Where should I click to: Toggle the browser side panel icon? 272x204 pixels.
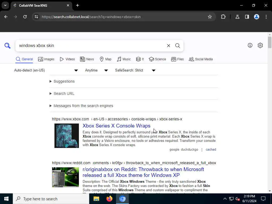tap(247, 17)
